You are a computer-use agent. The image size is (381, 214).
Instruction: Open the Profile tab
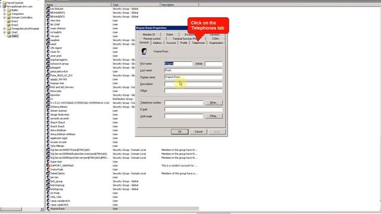(184, 43)
